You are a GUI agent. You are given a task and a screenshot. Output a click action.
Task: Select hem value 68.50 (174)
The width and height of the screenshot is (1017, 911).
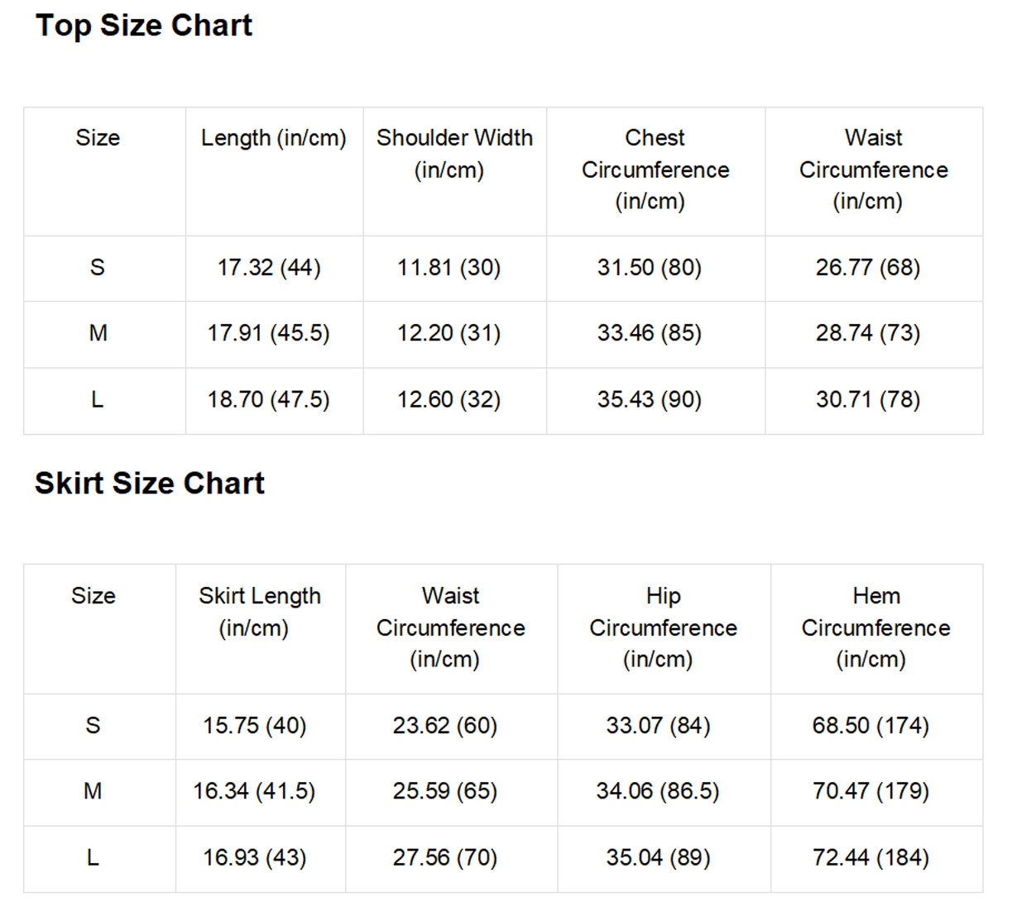871,726
